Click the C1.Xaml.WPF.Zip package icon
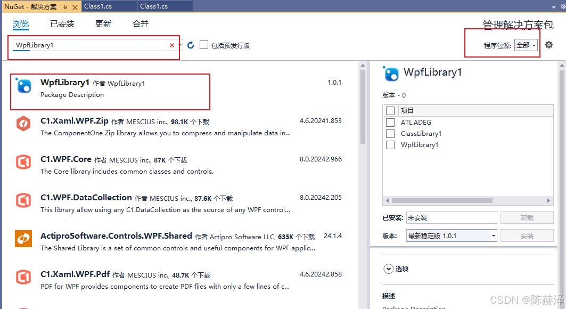Image resolution: width=566 pixels, height=309 pixels. click(23, 124)
